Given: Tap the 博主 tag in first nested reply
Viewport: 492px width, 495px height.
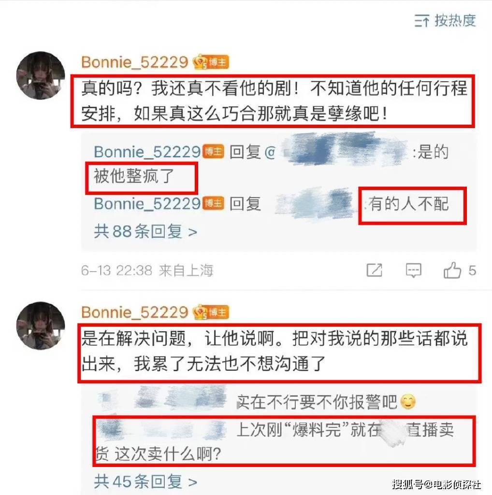Looking at the screenshot, I should [213, 152].
